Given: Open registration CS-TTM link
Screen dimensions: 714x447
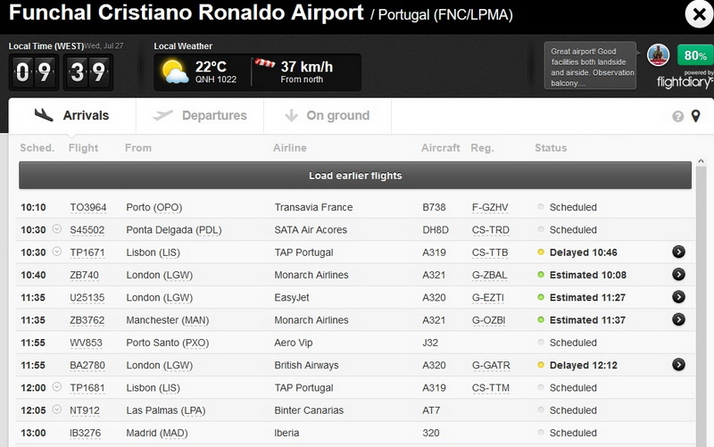Looking at the screenshot, I should click(490, 388).
